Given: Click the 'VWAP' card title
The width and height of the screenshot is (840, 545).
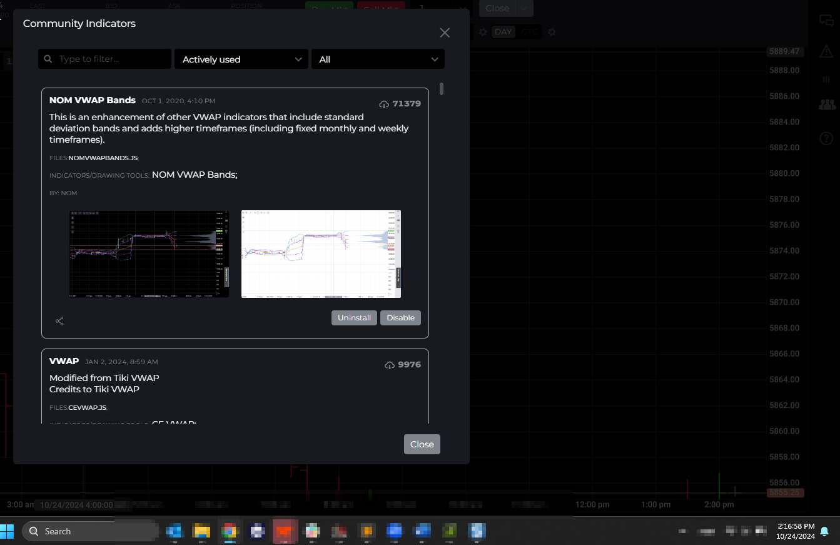Looking at the screenshot, I should 64,361.
